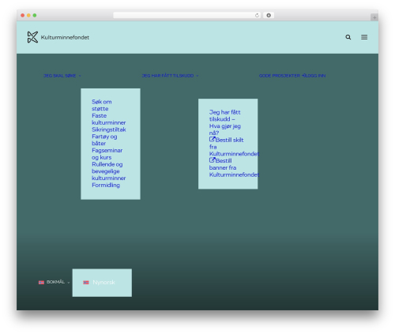Click the browser new tab plus button

click(374, 17)
